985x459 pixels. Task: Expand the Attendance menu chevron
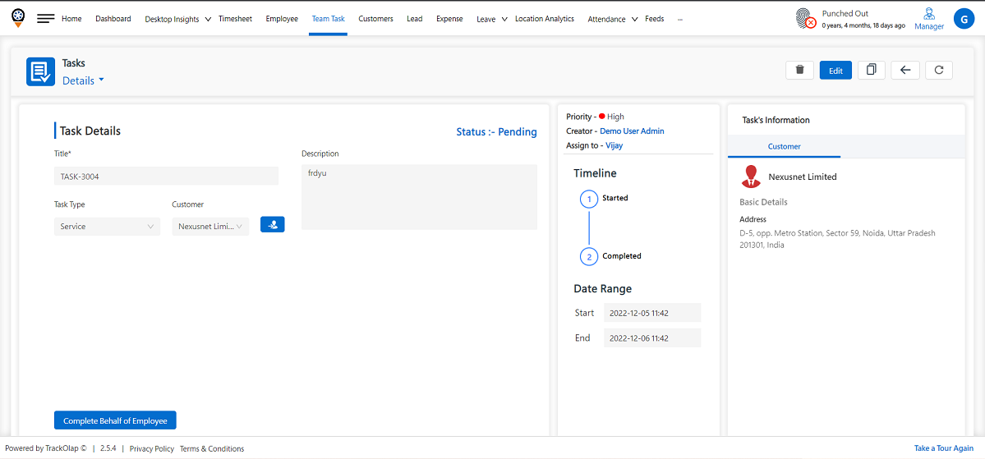click(634, 20)
